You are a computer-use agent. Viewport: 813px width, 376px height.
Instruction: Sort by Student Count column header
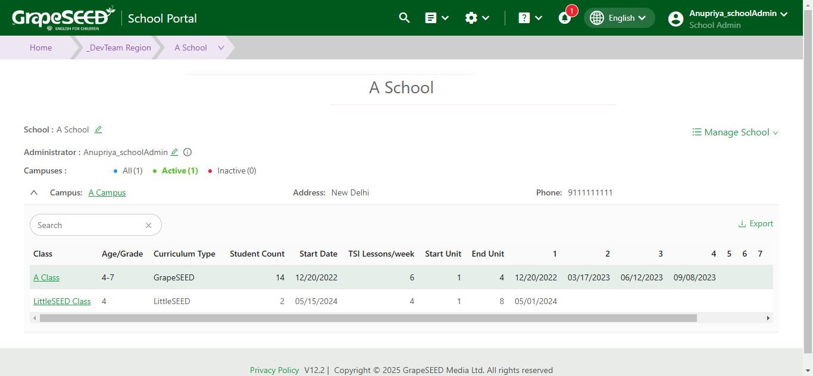257,254
